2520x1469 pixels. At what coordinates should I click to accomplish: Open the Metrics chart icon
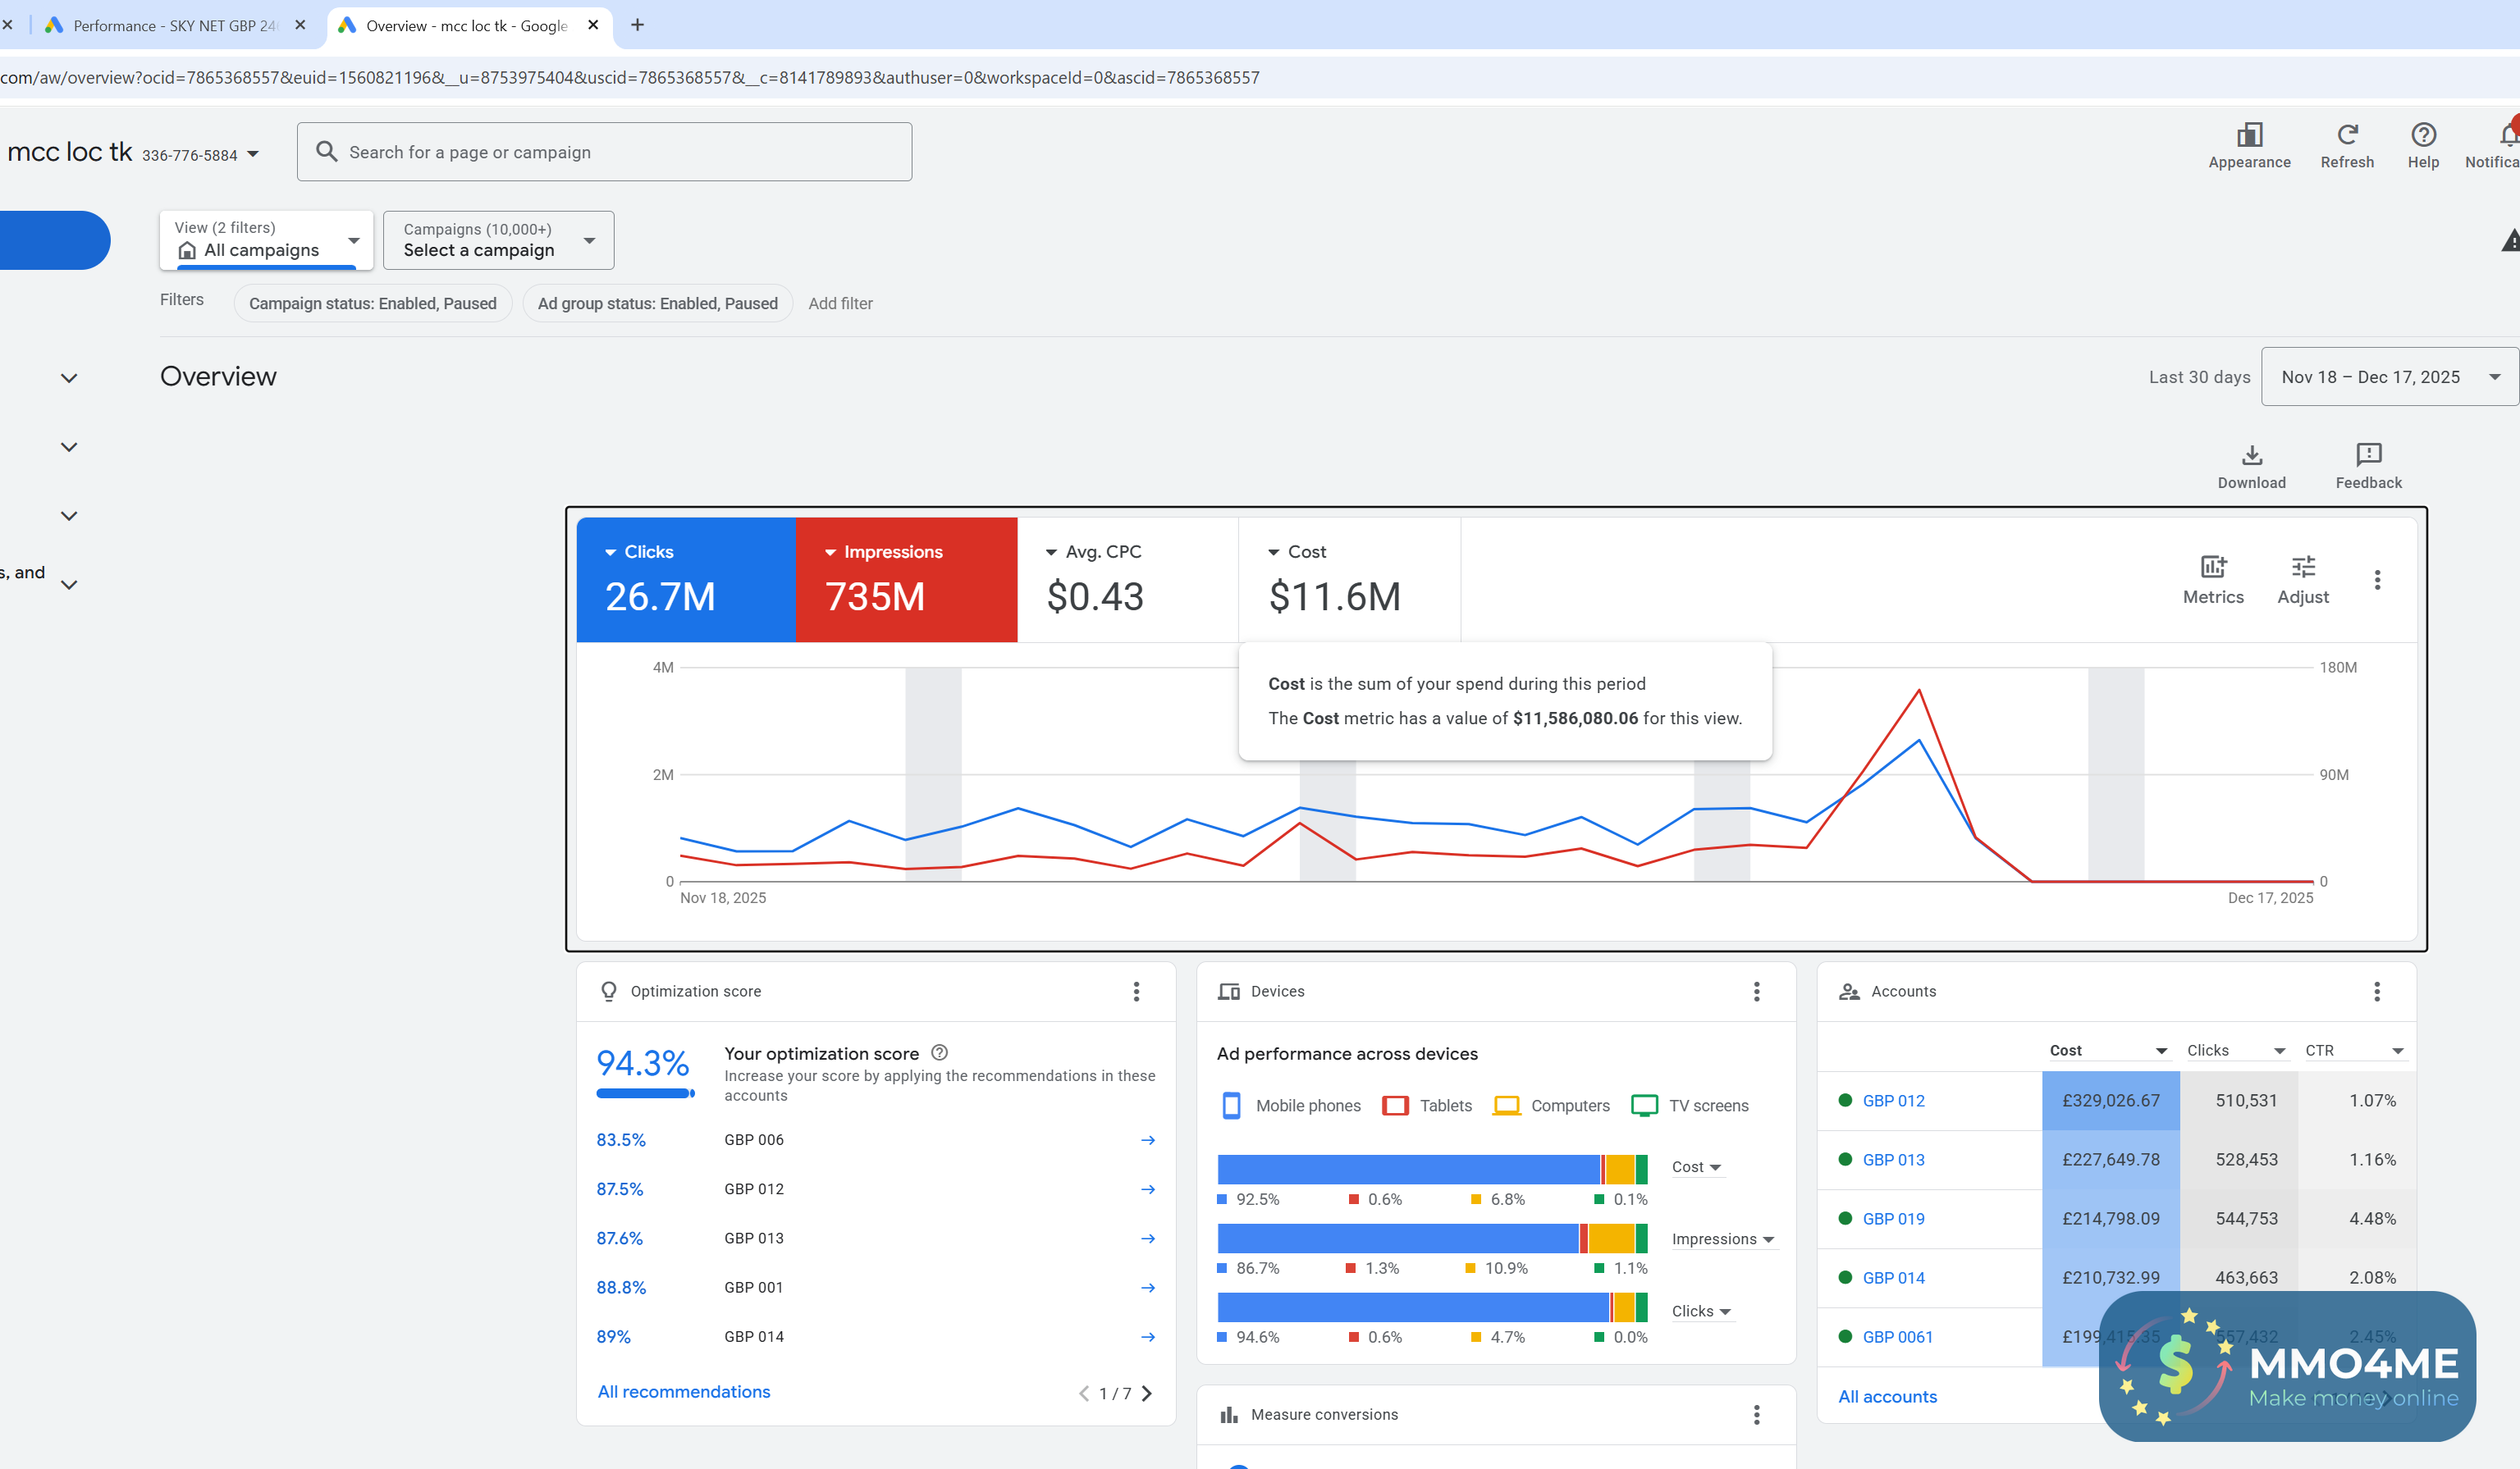tap(2213, 568)
